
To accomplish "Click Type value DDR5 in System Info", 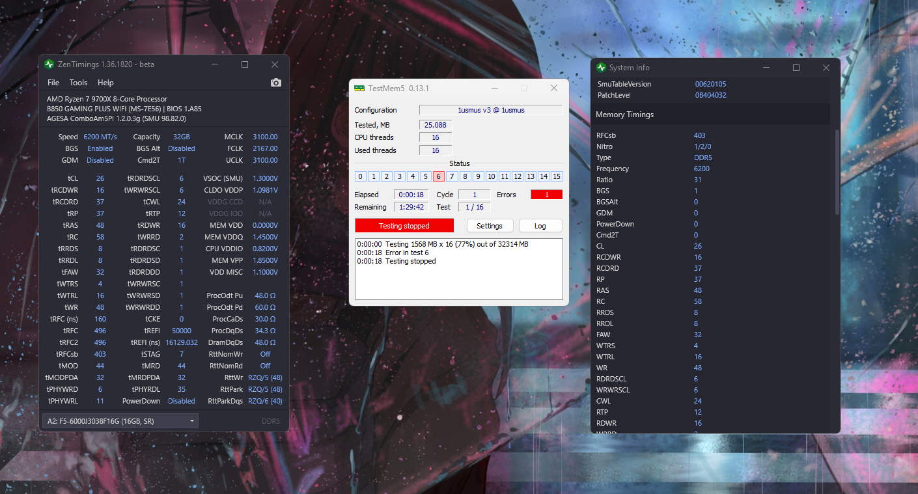I will 702,158.
